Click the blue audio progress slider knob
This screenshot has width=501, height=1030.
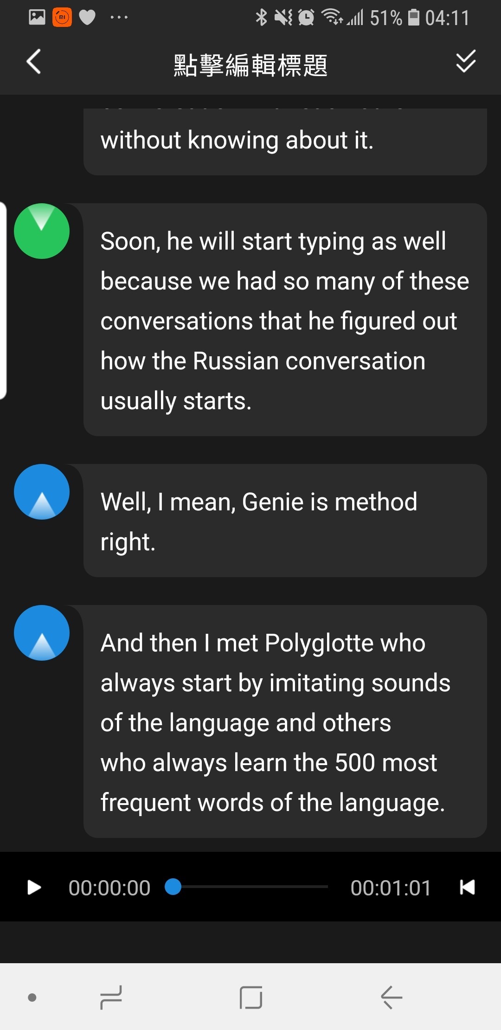(173, 887)
